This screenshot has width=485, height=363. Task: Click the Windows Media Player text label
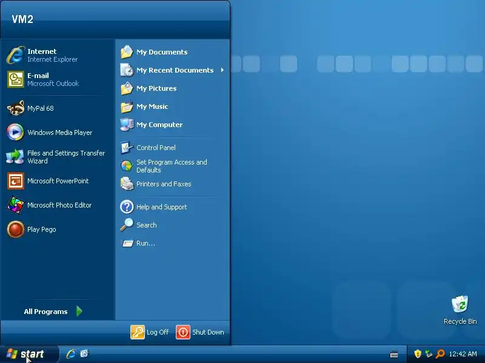click(59, 132)
